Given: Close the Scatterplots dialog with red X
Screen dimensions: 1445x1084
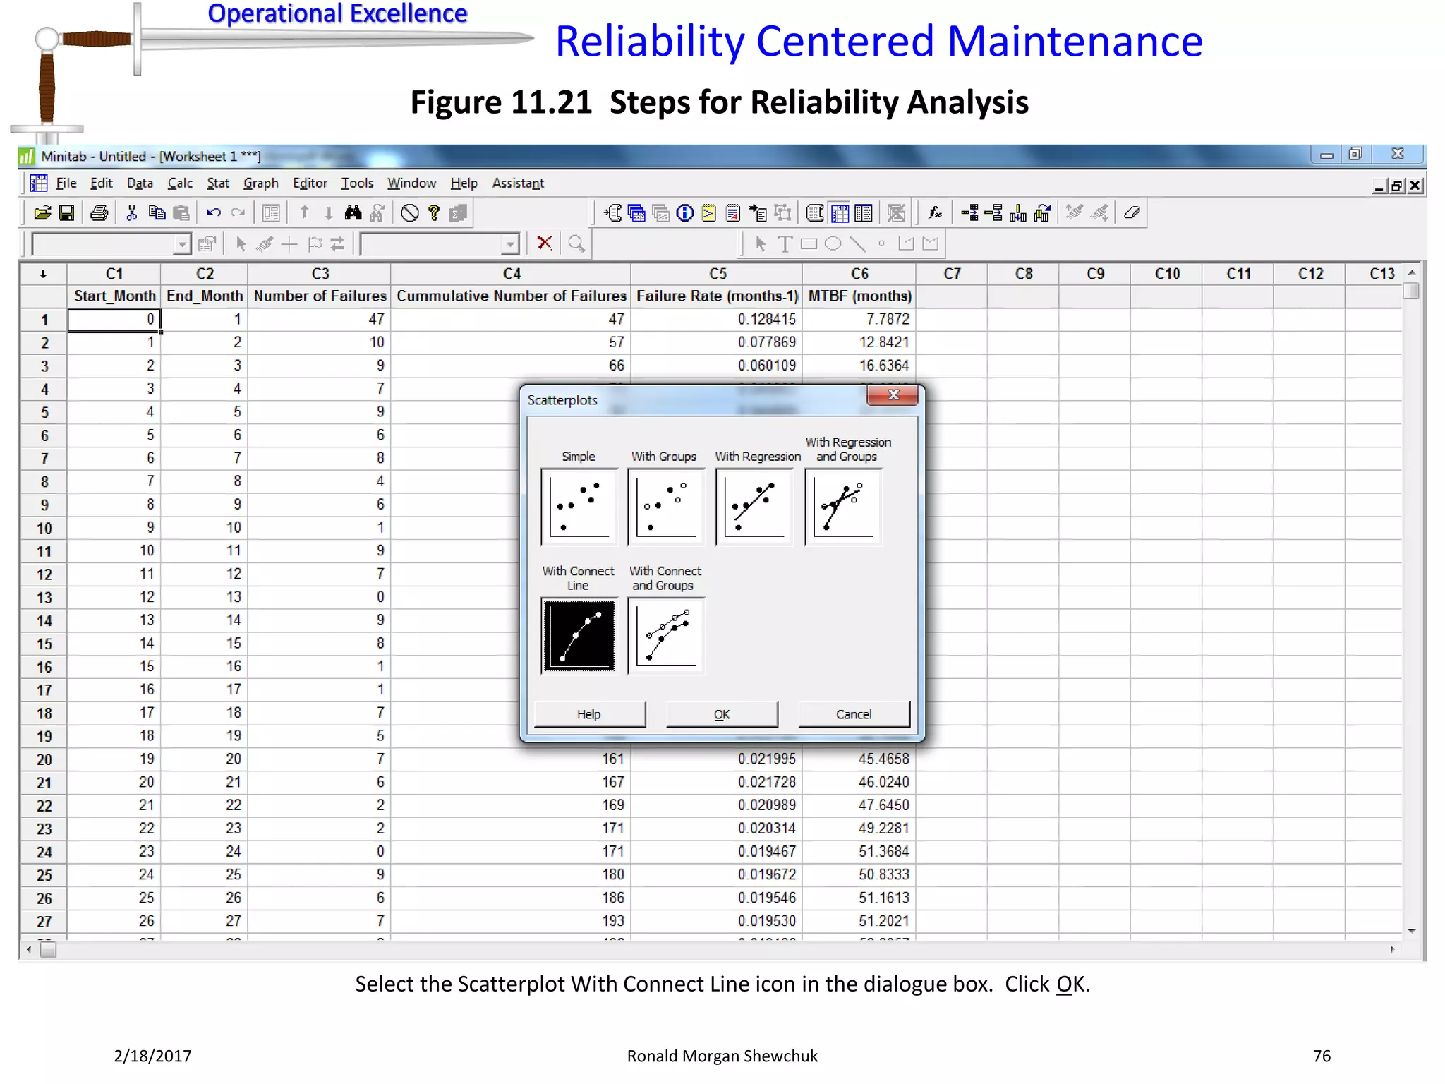Looking at the screenshot, I should tap(893, 395).
